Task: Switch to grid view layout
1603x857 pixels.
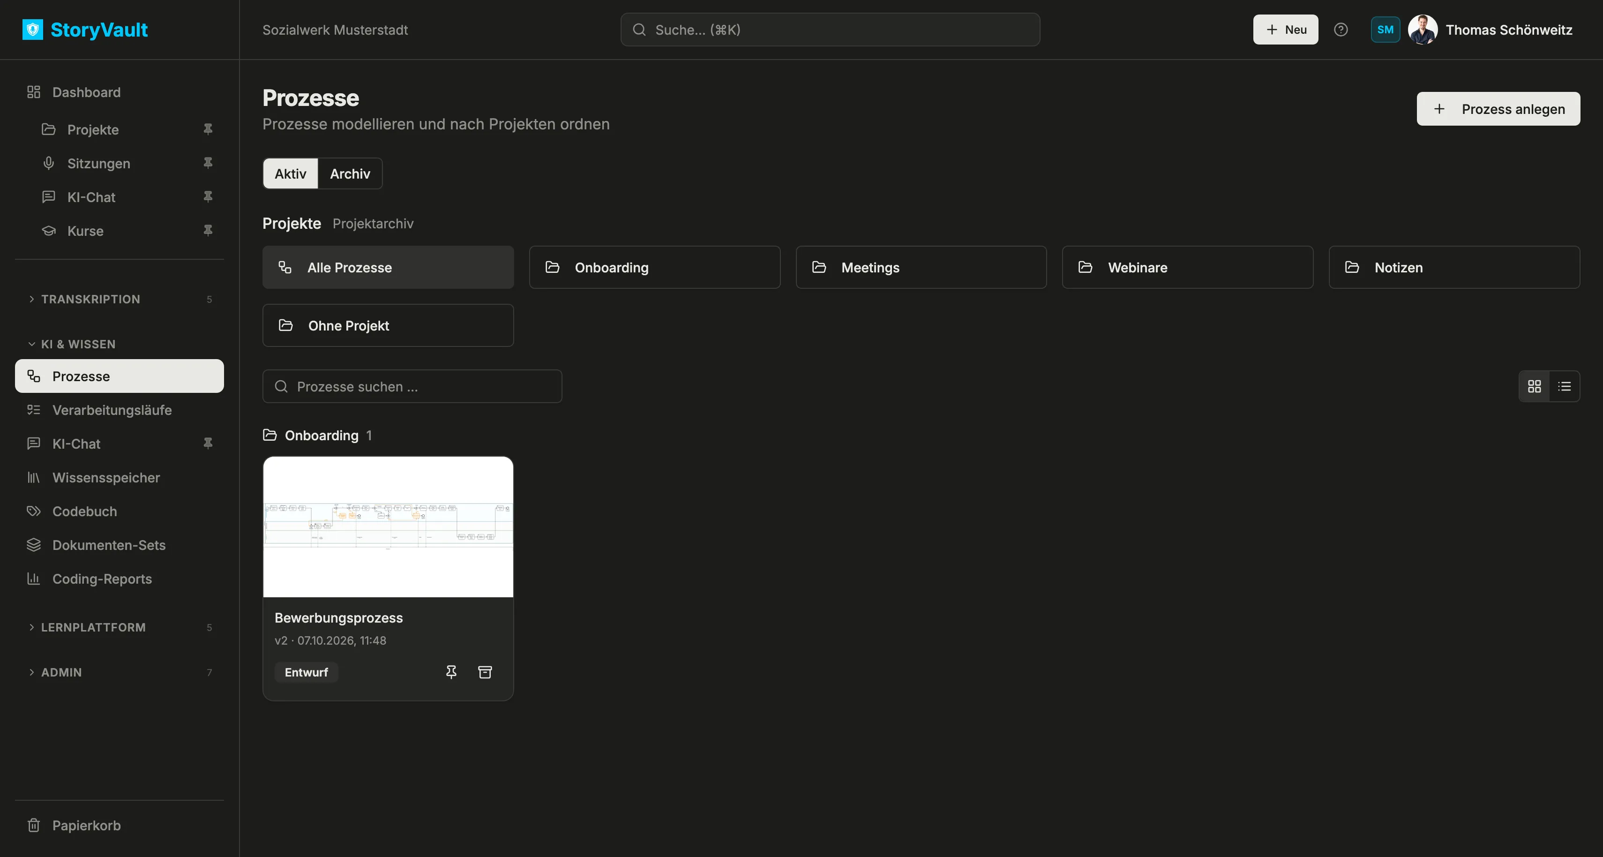Action: (x=1535, y=386)
